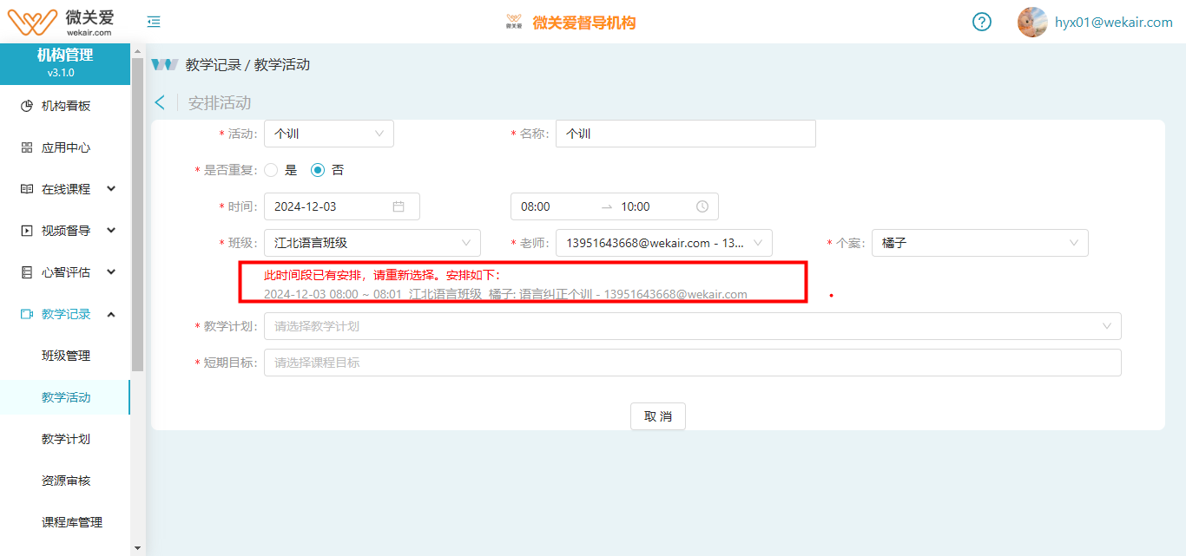
Task: Open 班级管理 in the sidebar
Action: click(x=66, y=356)
